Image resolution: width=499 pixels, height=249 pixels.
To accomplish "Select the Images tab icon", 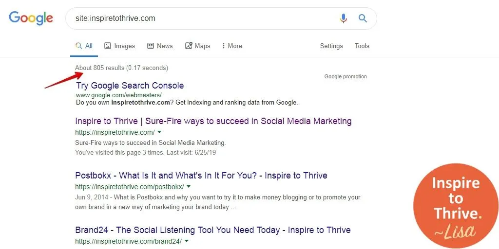I will 108,46.
